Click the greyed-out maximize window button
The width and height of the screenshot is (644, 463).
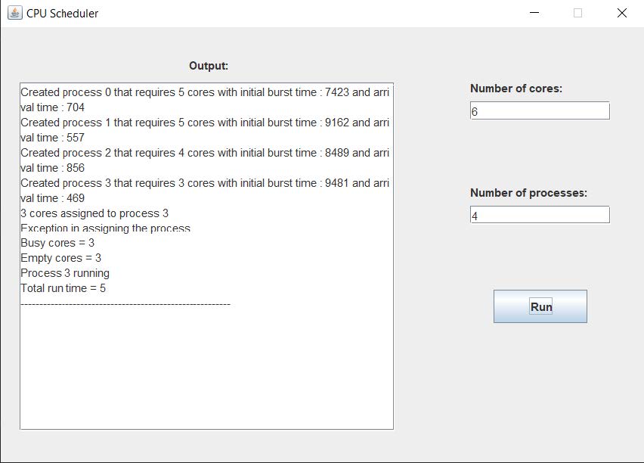click(578, 13)
